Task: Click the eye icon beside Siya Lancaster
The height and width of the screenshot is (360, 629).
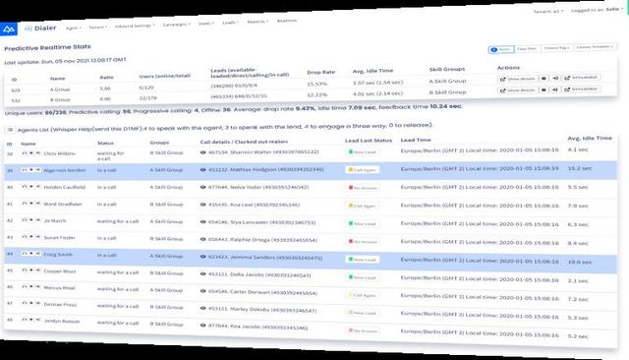Action: click(203, 221)
